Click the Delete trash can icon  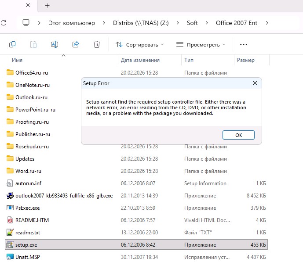(x=97, y=44)
